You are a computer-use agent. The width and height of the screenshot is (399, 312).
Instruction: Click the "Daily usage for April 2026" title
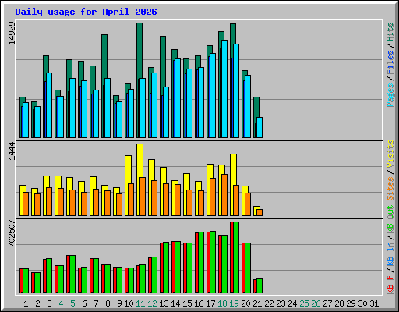[86, 12]
